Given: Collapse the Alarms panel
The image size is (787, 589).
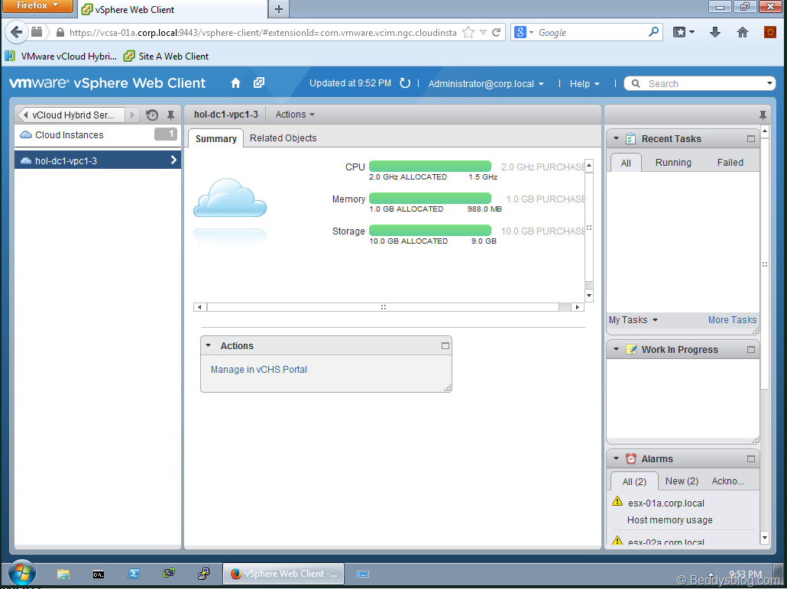Looking at the screenshot, I should point(616,458).
